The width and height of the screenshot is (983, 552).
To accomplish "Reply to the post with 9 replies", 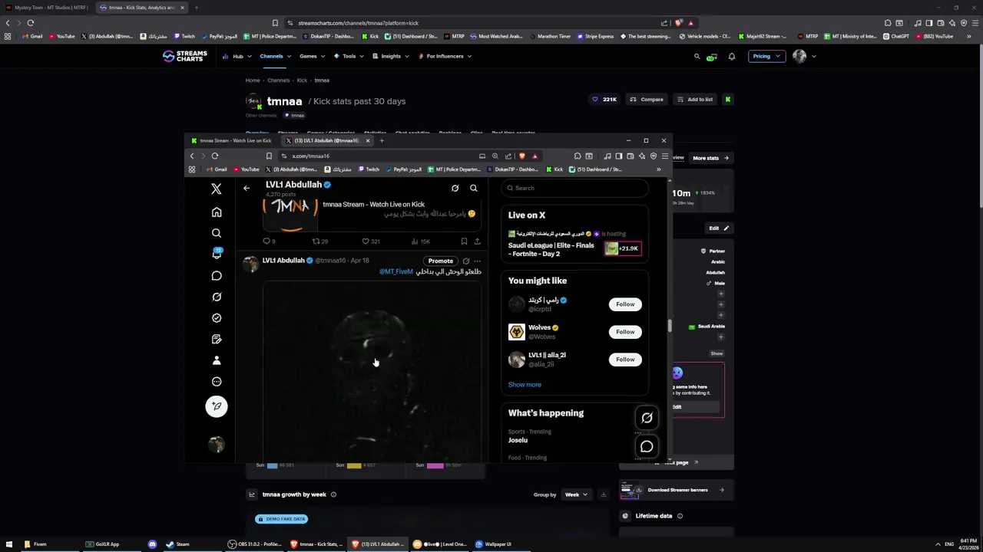I will click(268, 242).
